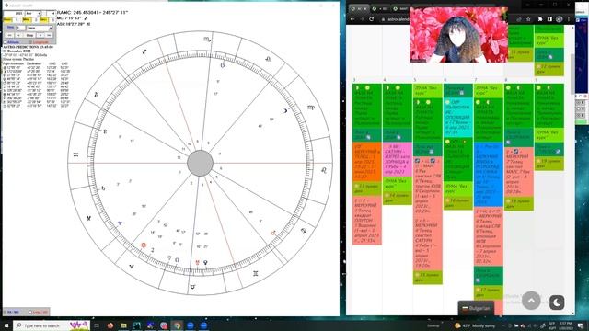Switch to the third browser tab
Screen dimensions: 589x331
tap(400, 8)
